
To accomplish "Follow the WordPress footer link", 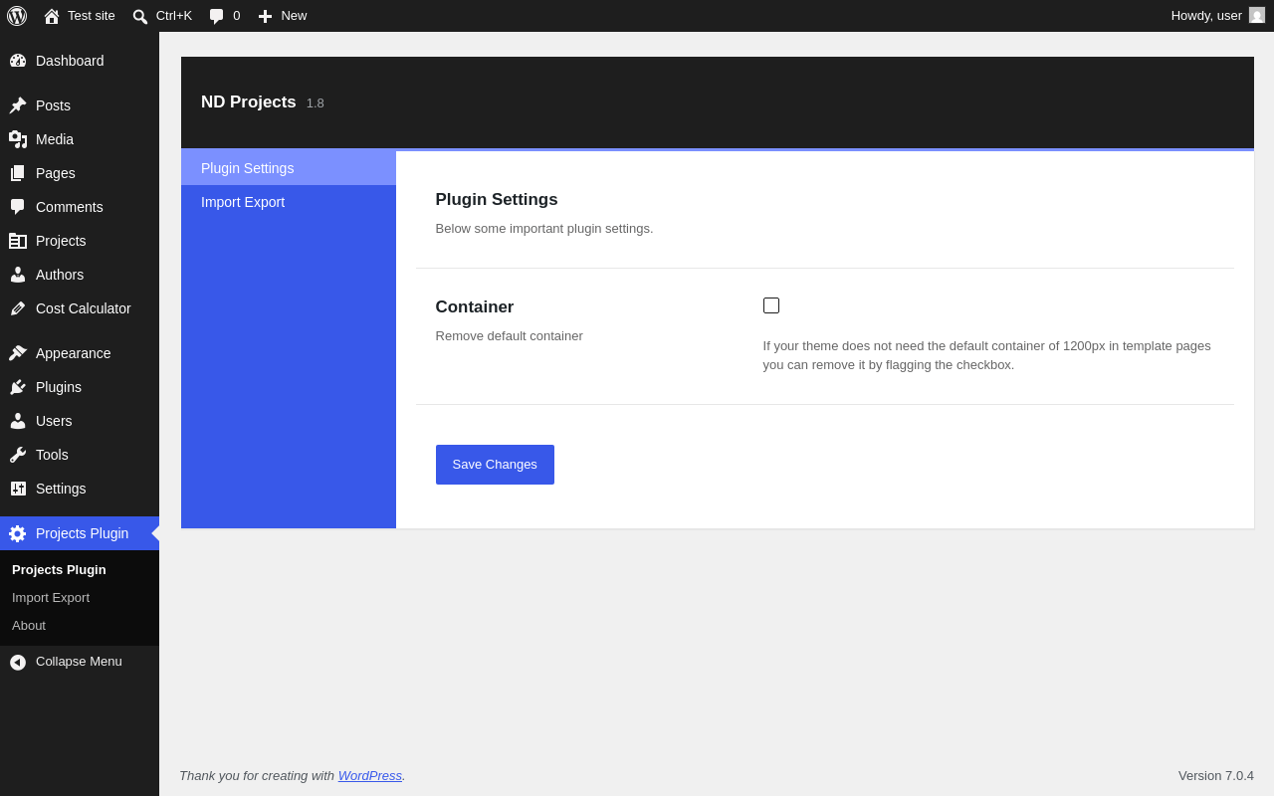I will pos(370,776).
